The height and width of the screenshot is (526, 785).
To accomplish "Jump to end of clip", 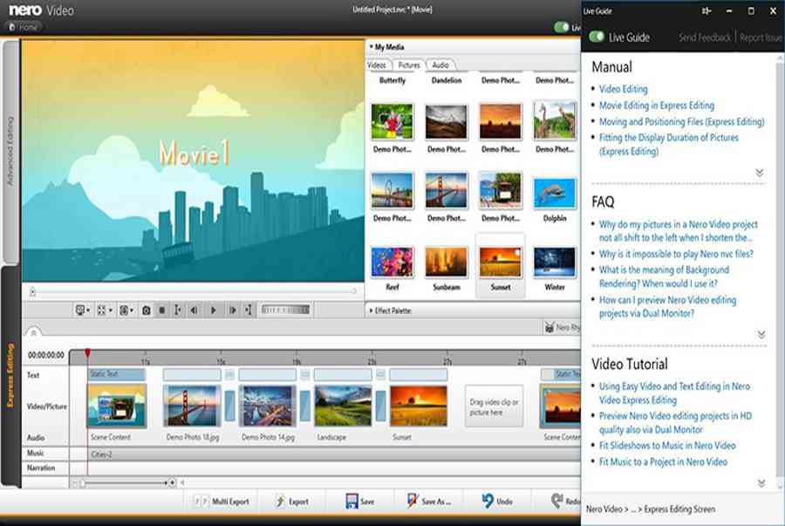I will tap(248, 311).
